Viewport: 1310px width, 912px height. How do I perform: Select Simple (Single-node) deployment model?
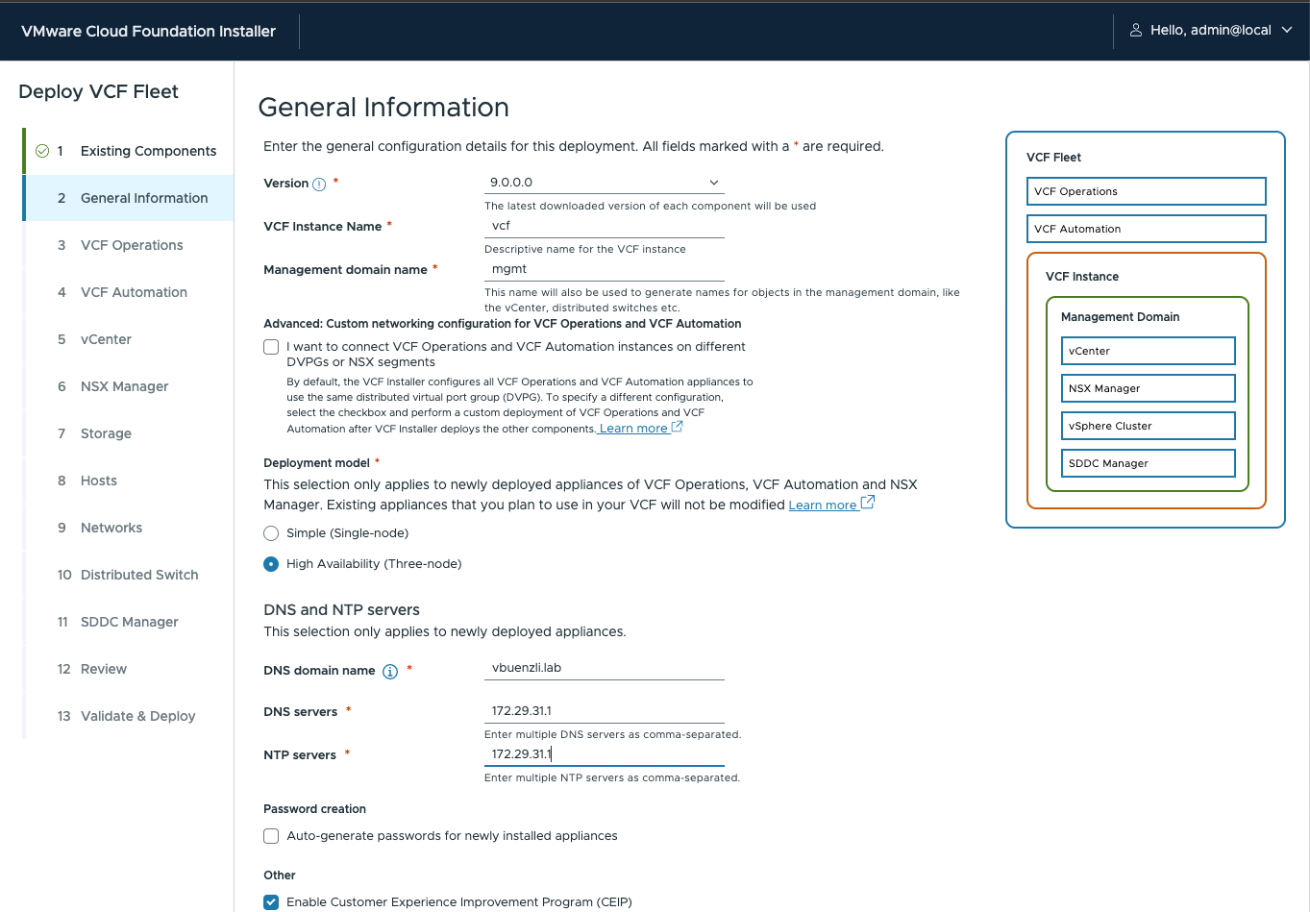coord(271,533)
